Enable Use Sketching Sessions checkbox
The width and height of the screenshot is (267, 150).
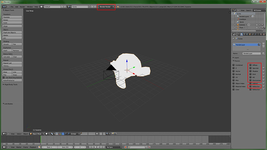(4, 78)
